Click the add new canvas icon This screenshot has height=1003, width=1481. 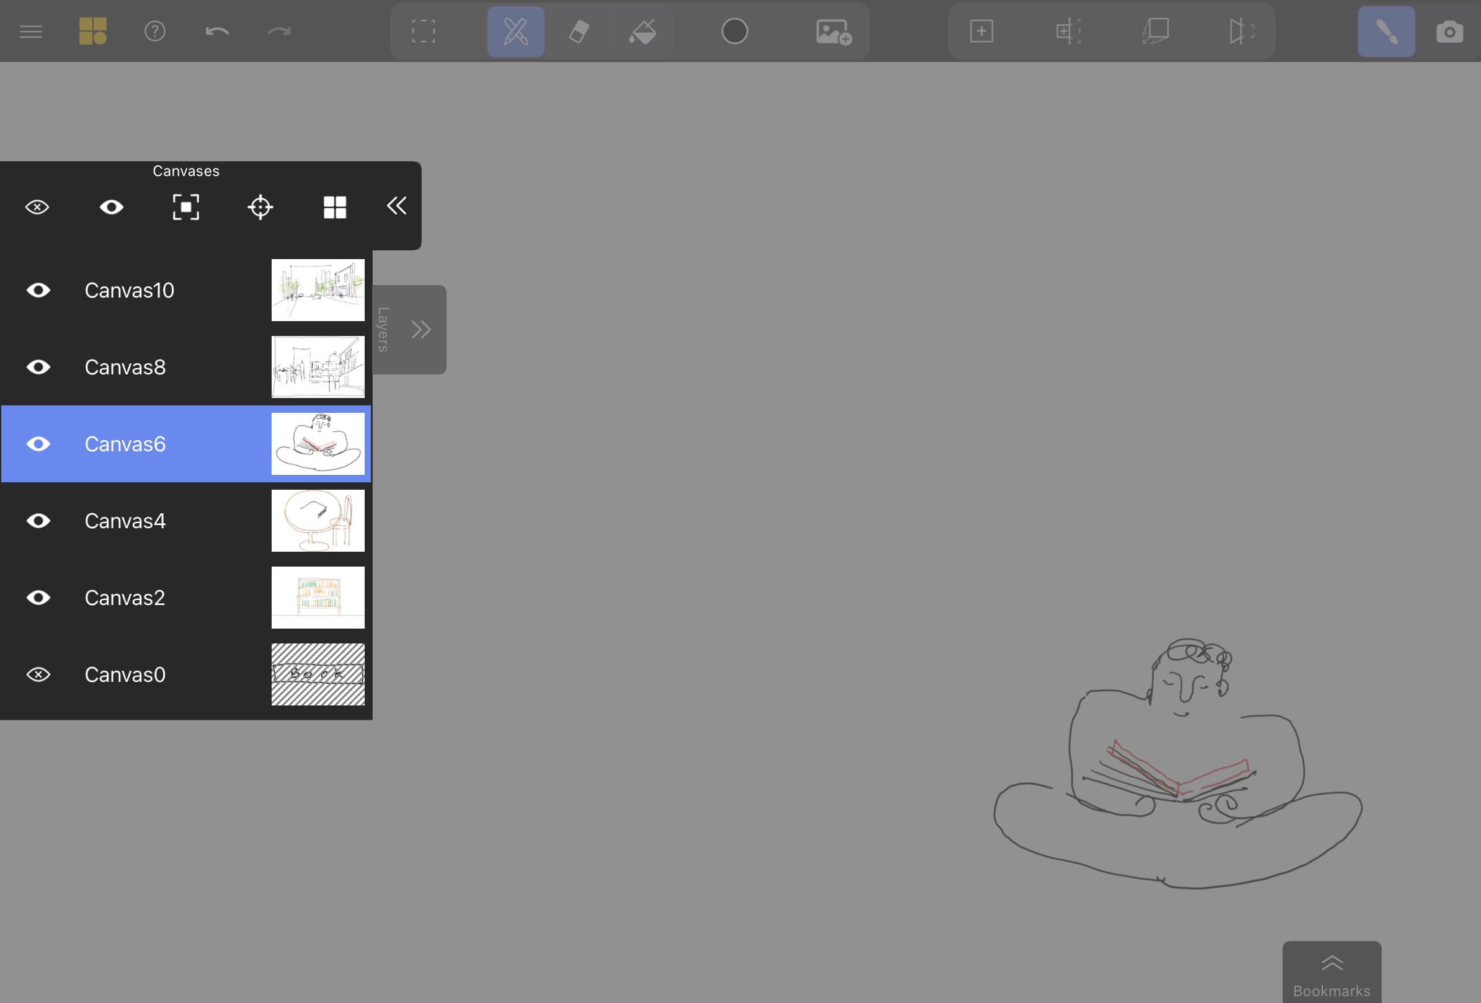coord(981,31)
